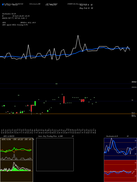Screen dimensions: 137x182
Task: Click the 'ADX: (MGR) 6, 43.2, 48.8' line
Action: coord(19,23)
